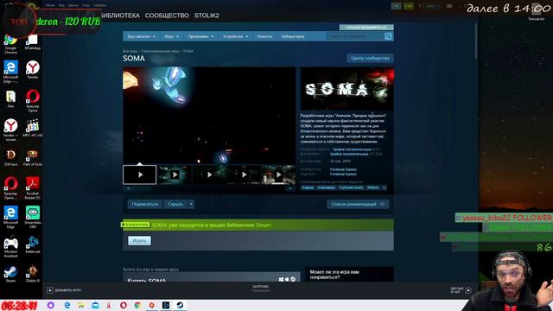The height and width of the screenshot is (311, 553).
Task: Go to БИБЛИОТЕКА in the Steam navigation
Action: (x=120, y=16)
